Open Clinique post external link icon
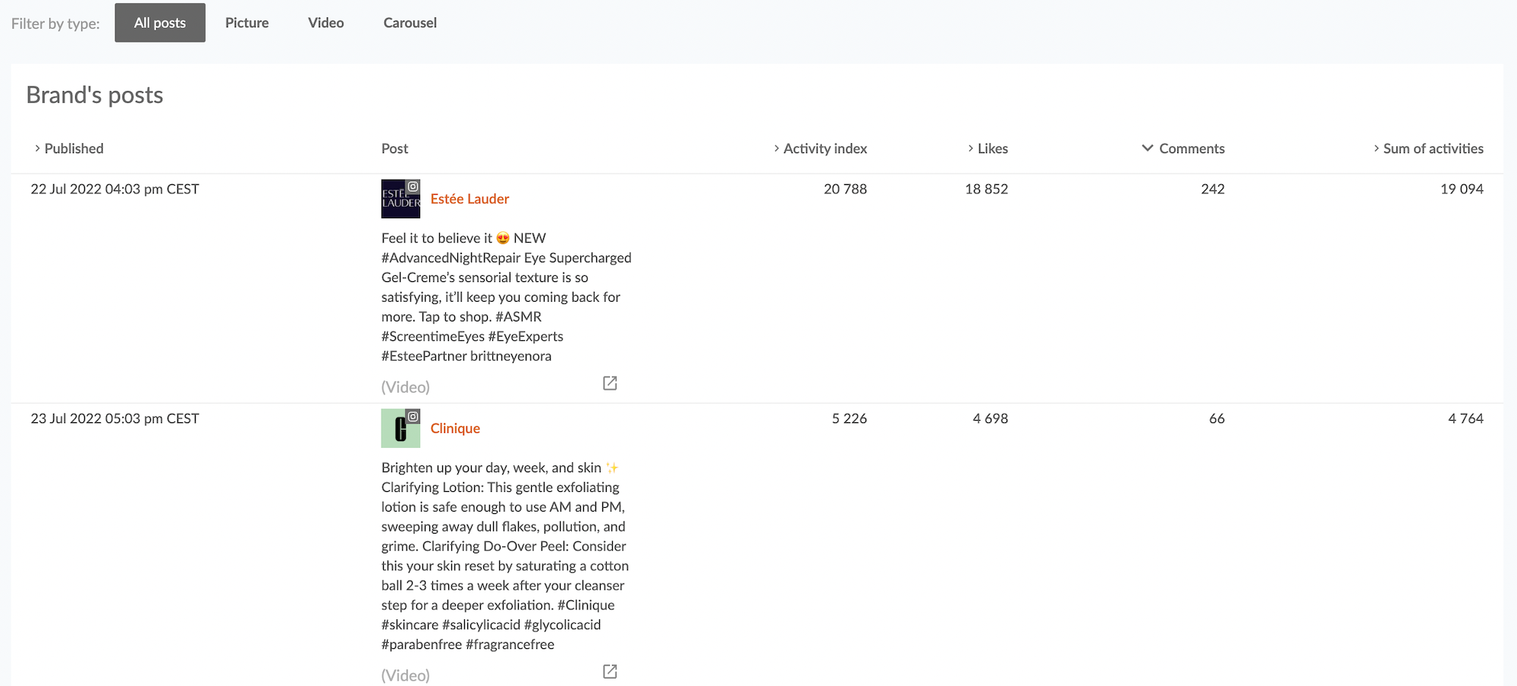 [x=610, y=672]
